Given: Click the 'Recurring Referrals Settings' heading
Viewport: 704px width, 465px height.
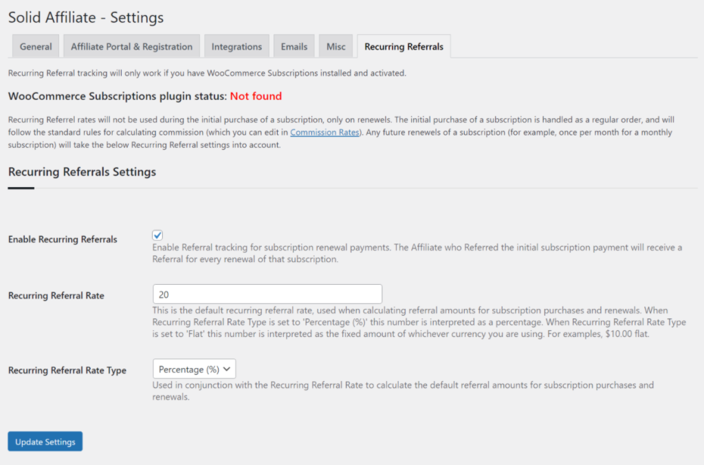Looking at the screenshot, I should pyautogui.click(x=82, y=171).
